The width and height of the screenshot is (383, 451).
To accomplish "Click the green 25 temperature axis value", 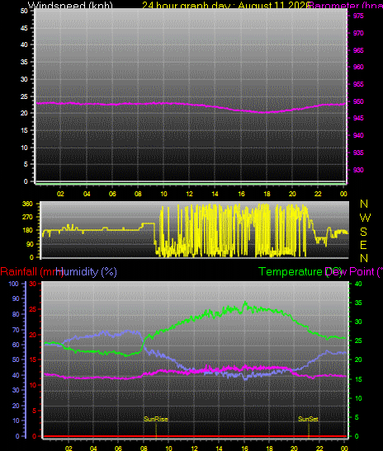I will [x=358, y=341].
